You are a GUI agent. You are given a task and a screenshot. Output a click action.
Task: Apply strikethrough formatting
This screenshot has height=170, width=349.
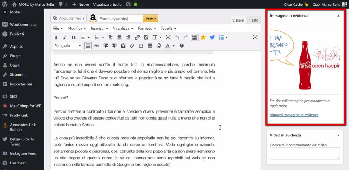pos(97,46)
